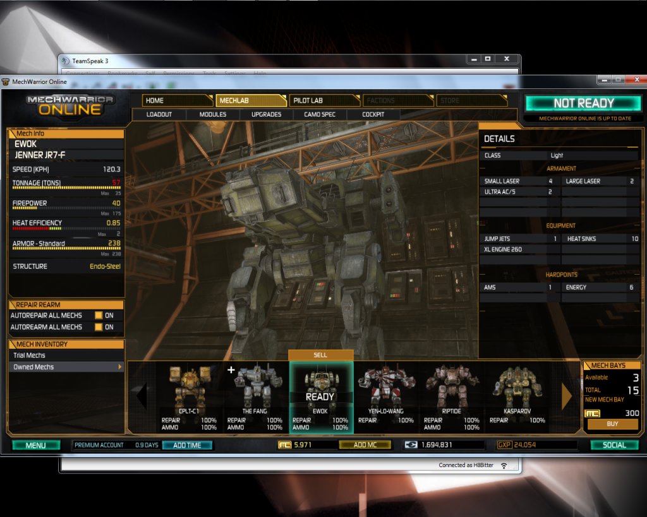Click the SELL button above Ewok
The height and width of the screenshot is (517, 647).
[x=320, y=355]
